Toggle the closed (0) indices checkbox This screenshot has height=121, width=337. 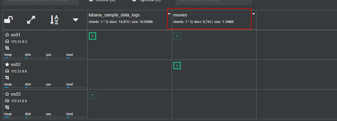click(91, 1)
